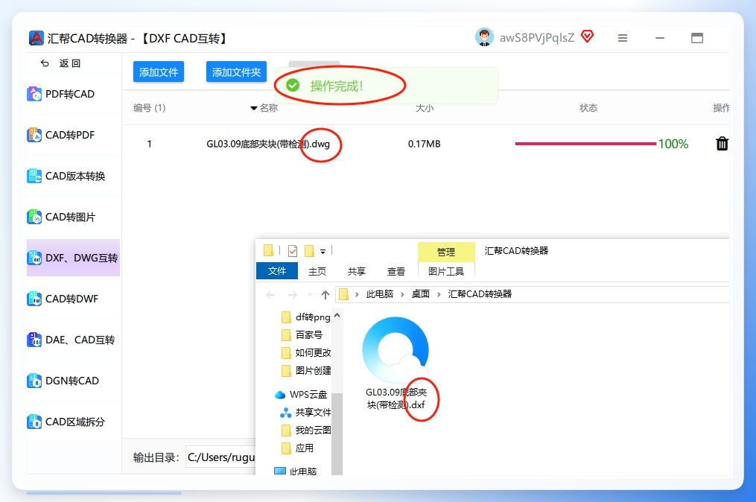Viewport: 756px width, 502px height.
Task: Expand breadcrumb chevron before 此电脑
Action: pyautogui.click(x=357, y=294)
